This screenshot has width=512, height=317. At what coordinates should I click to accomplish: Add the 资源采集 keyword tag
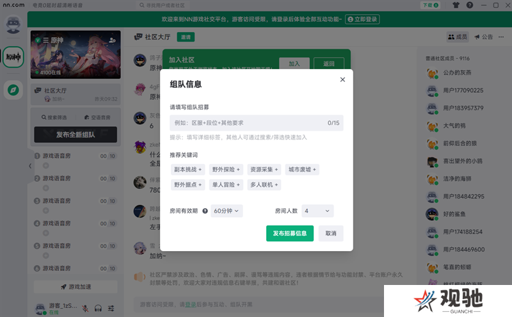pos(264,170)
